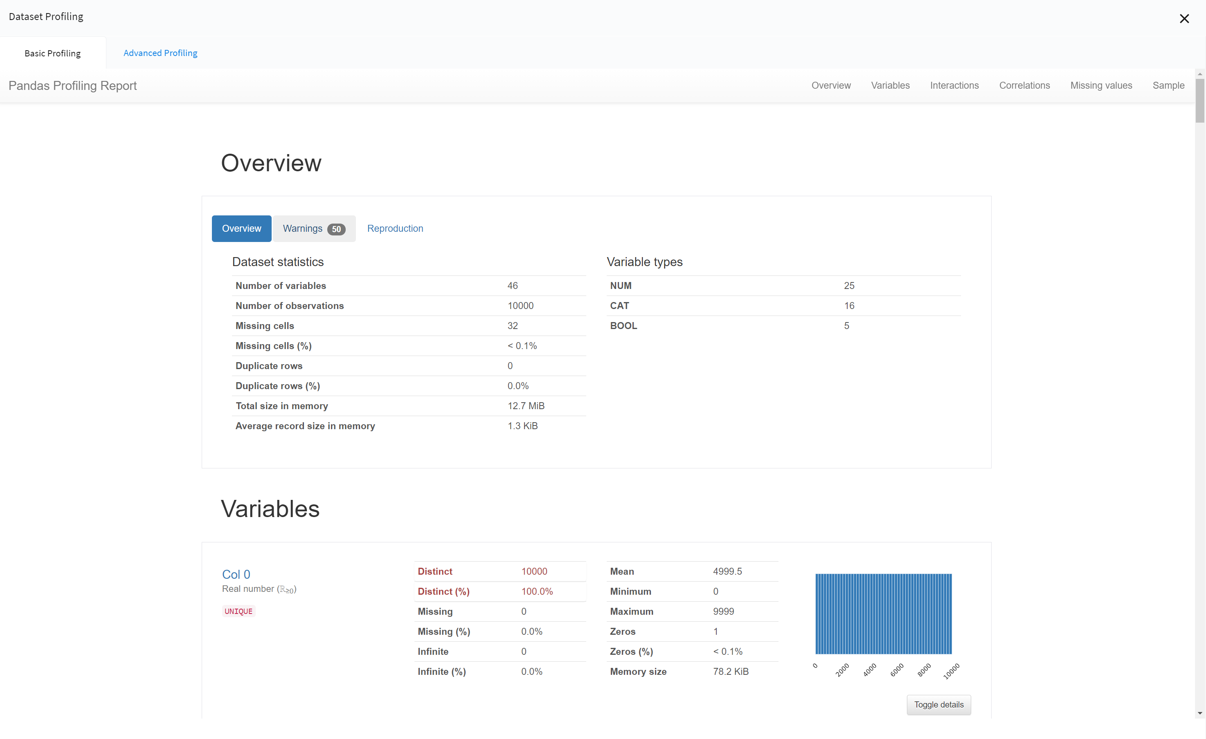This screenshot has height=739, width=1206.
Task: Click the 50 warnings count badge
Action: 336,229
